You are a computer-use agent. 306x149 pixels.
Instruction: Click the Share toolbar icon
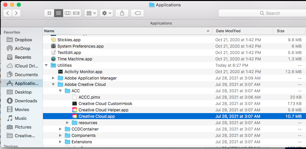(122, 13)
